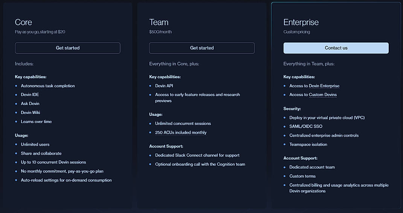Click the 250 ACUs included monthly link

click(181, 132)
